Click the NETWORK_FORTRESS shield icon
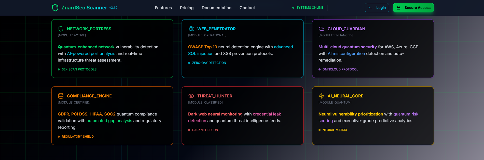Image resolution: width=484 pixels, height=160 pixels. [x=61, y=29]
